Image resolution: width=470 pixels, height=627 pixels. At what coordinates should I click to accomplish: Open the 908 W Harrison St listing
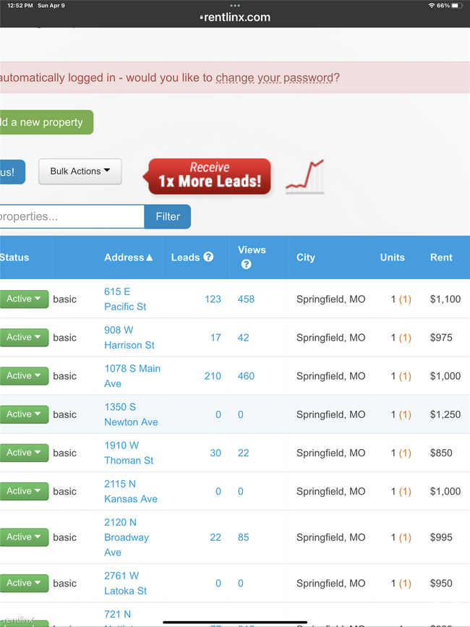(x=129, y=338)
